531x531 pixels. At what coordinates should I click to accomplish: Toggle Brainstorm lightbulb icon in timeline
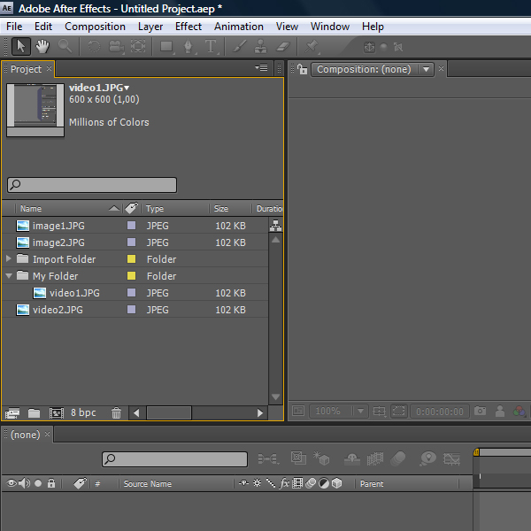click(x=428, y=458)
